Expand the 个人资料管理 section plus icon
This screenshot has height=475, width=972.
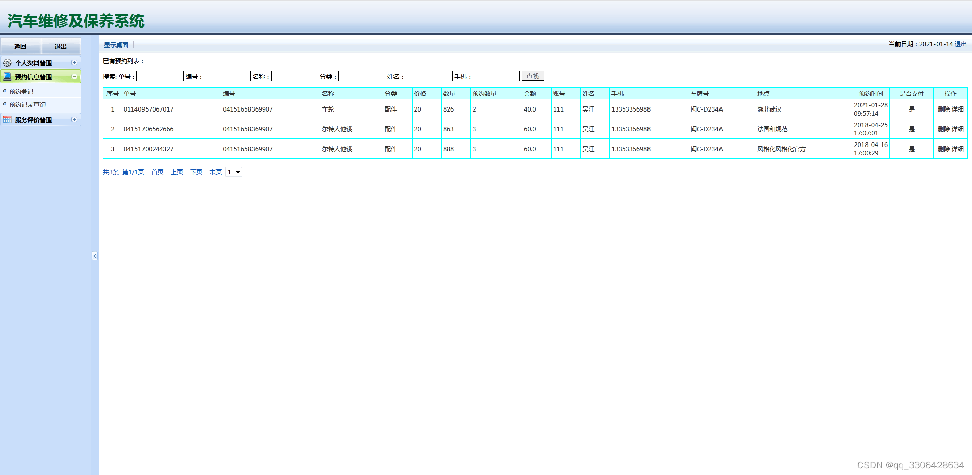[x=74, y=63]
